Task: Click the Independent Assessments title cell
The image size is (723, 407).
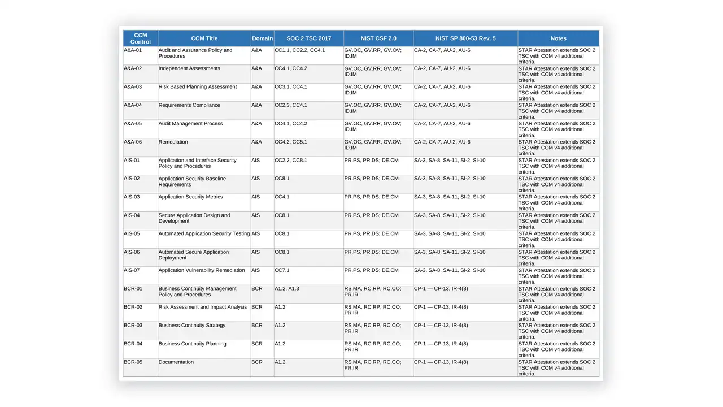Action: (204, 74)
